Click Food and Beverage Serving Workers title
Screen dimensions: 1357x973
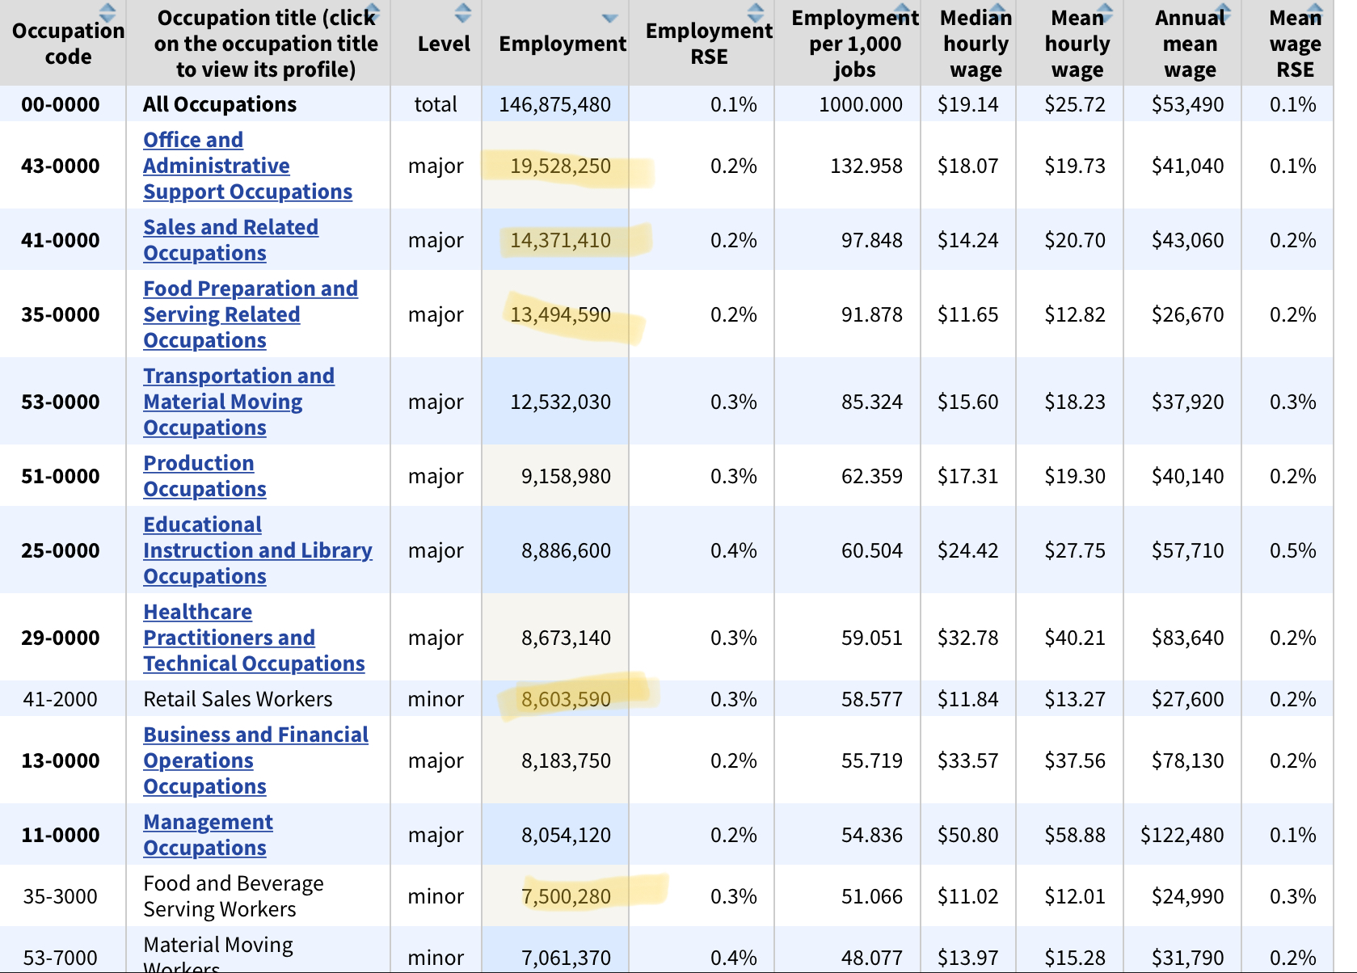pyautogui.click(x=234, y=896)
